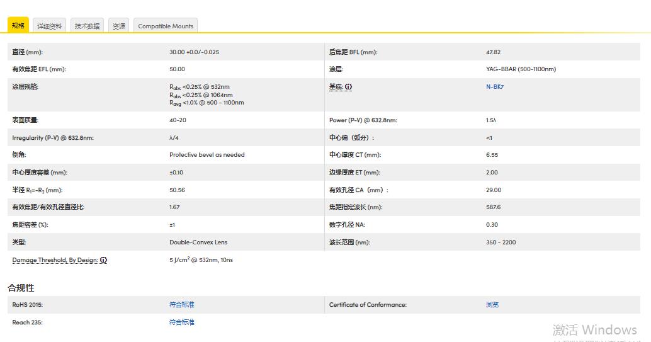Open the Compatible Mounts tab

coord(166,26)
